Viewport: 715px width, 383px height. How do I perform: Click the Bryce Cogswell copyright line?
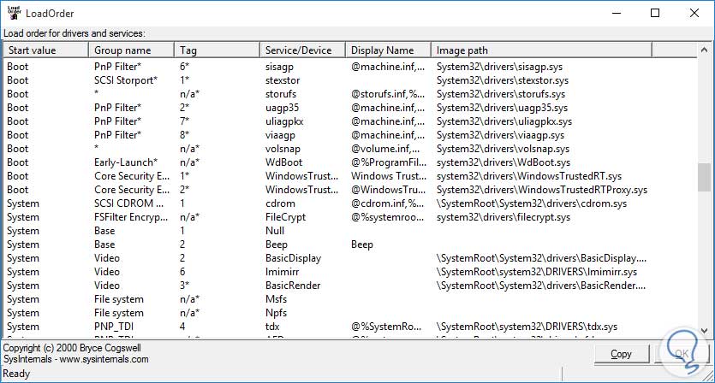tap(72, 348)
